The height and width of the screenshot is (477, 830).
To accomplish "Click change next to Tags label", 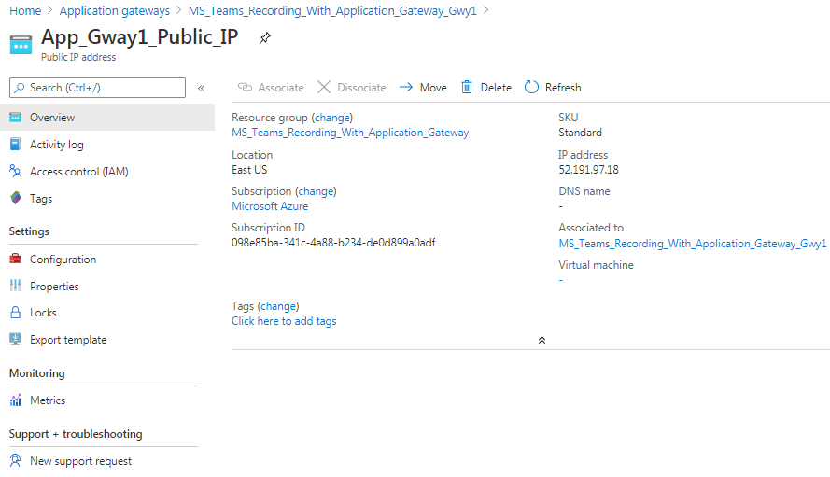I will click(x=278, y=306).
